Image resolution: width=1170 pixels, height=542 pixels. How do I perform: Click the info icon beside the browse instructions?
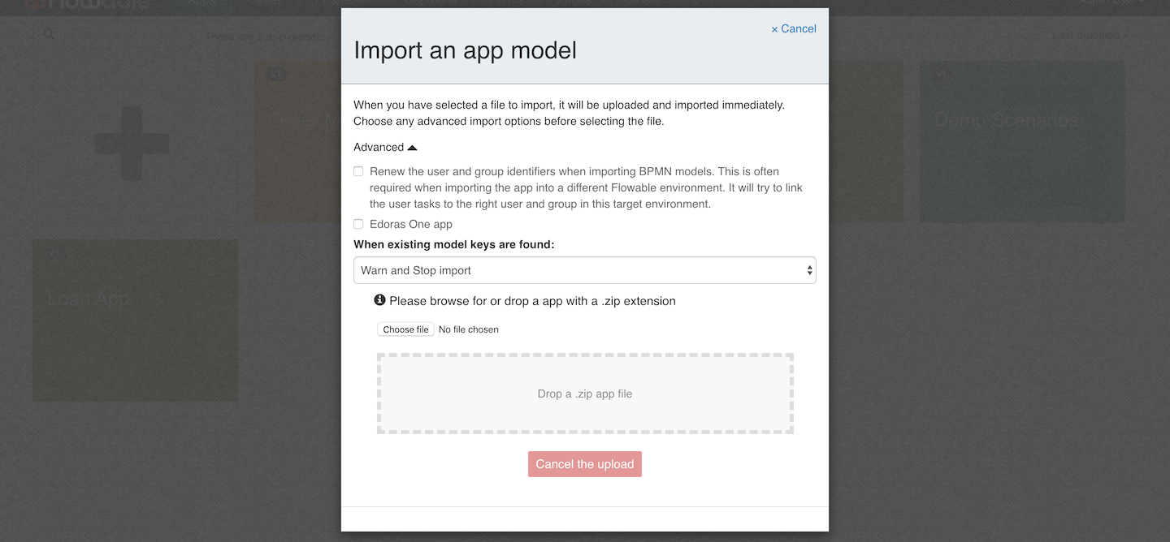(x=379, y=299)
